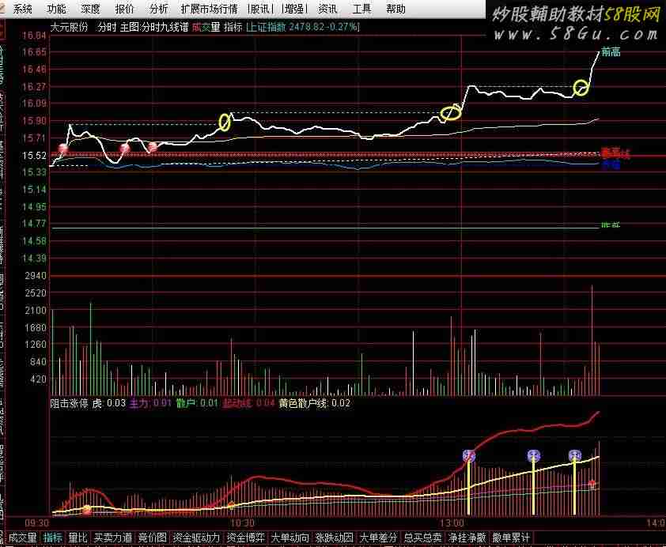The width and height of the screenshot is (666, 547).
Task: Open the 系统 menu
Action: [22, 9]
